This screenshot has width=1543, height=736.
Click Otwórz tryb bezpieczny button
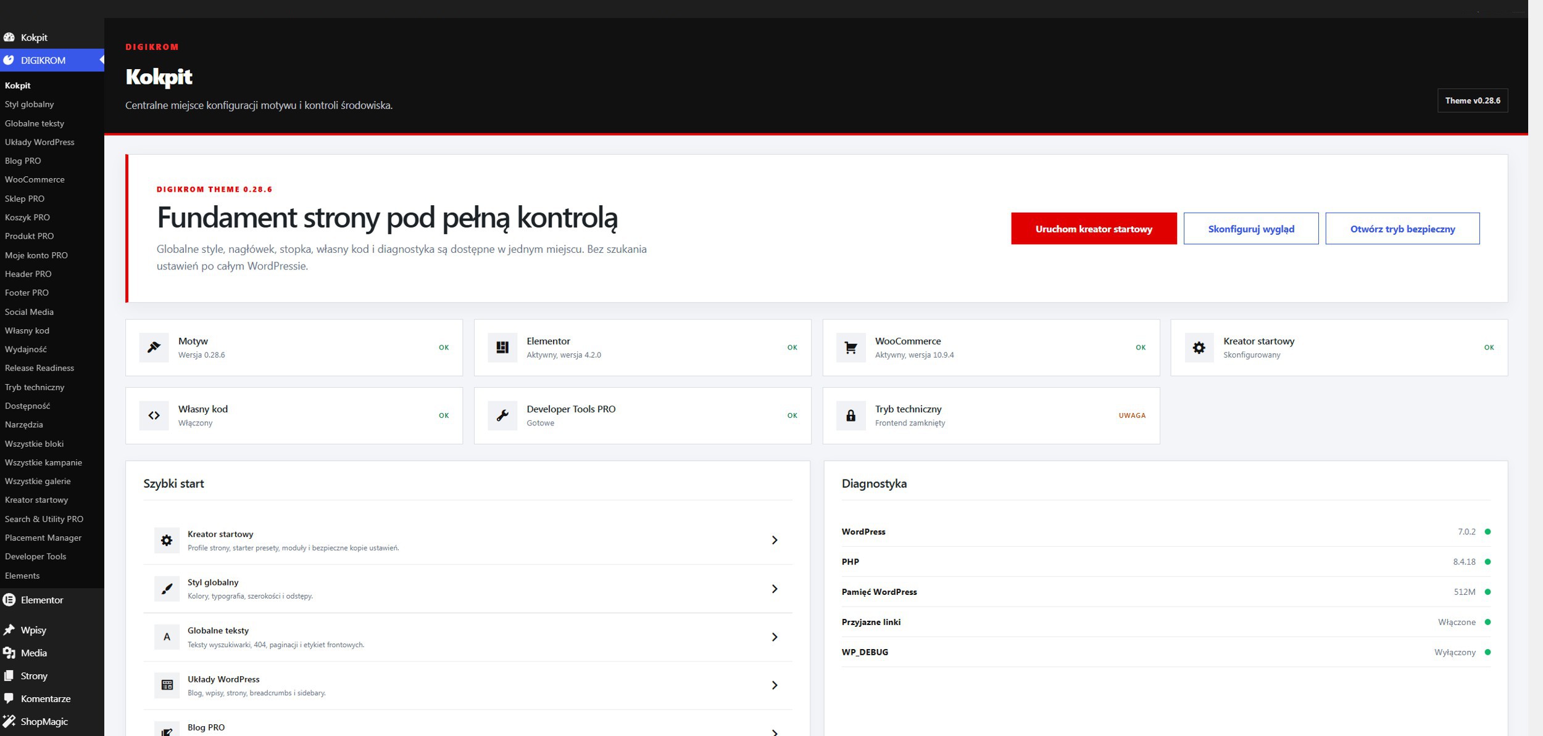pyautogui.click(x=1402, y=229)
